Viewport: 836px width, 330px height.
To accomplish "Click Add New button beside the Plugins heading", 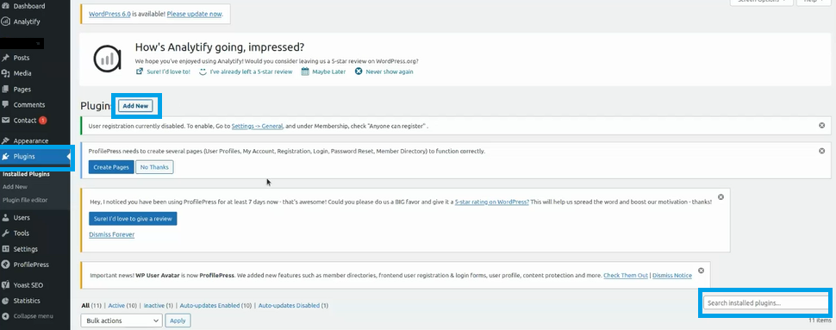I will pyautogui.click(x=135, y=106).
